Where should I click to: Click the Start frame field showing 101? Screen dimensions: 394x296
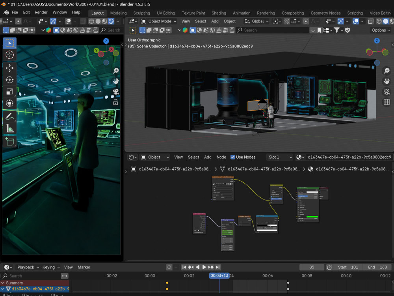pyautogui.click(x=348, y=267)
